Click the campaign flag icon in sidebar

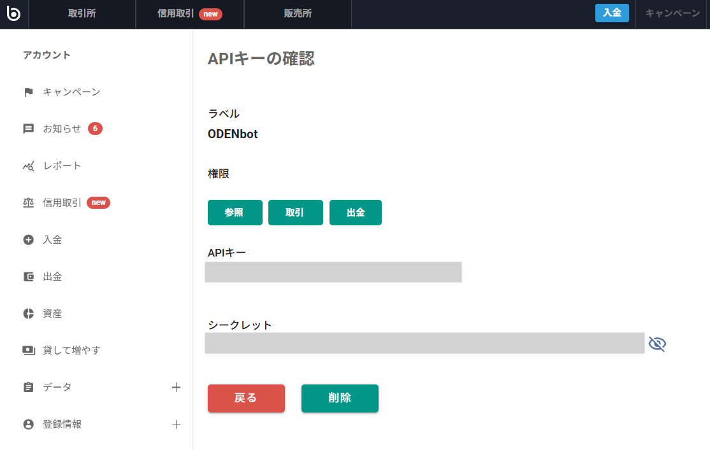click(28, 92)
